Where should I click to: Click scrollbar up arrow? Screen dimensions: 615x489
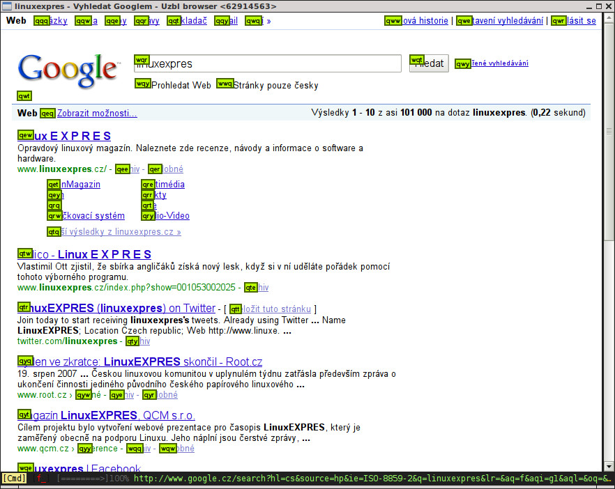click(x=608, y=17)
